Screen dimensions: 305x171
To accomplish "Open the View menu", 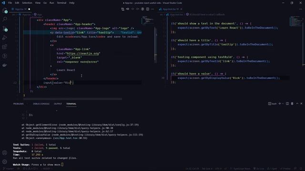I will [x=38, y=3].
